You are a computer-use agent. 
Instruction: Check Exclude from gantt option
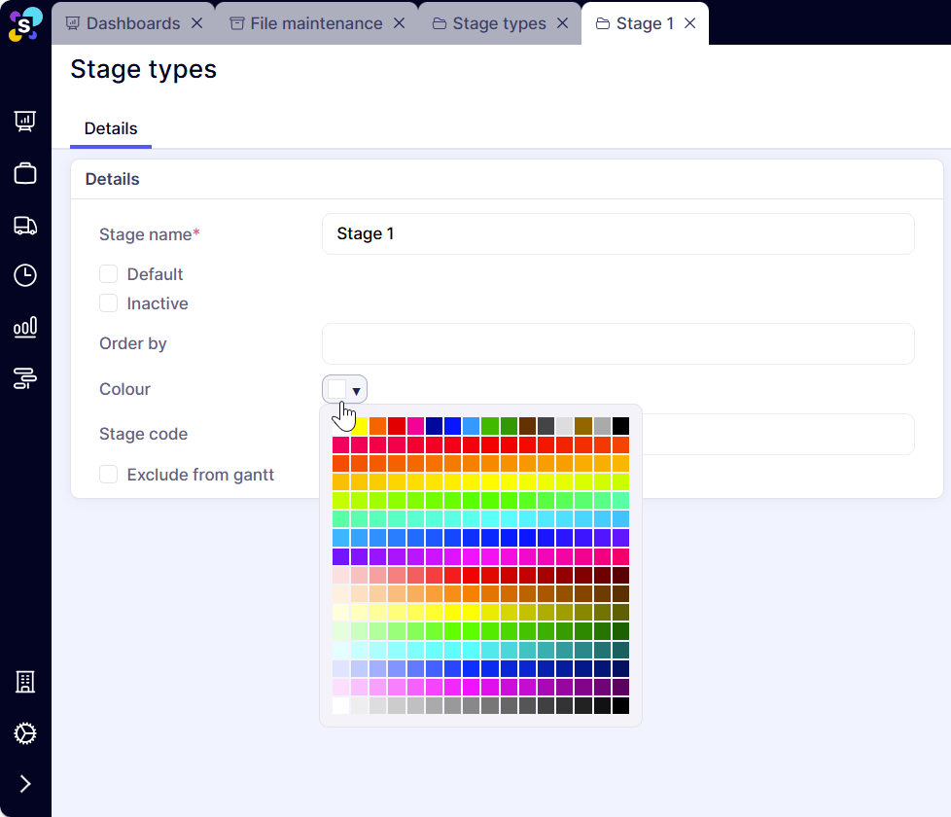(x=109, y=475)
